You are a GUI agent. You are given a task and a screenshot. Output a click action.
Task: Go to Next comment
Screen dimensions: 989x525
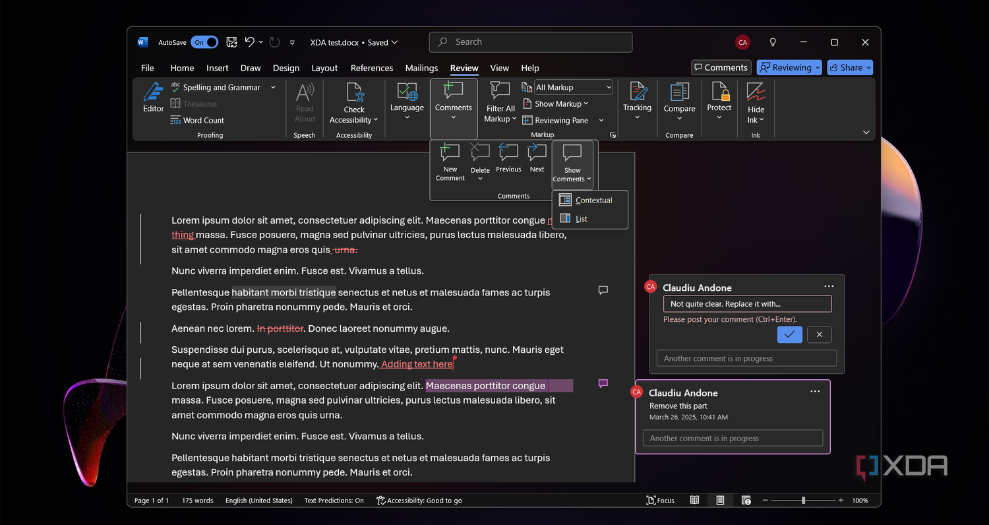[x=537, y=159]
